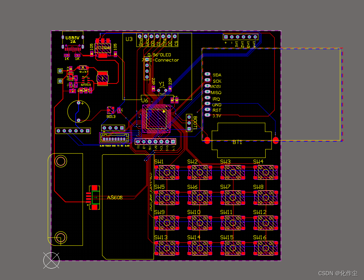Click the GND pin label beside RST

[217, 105]
